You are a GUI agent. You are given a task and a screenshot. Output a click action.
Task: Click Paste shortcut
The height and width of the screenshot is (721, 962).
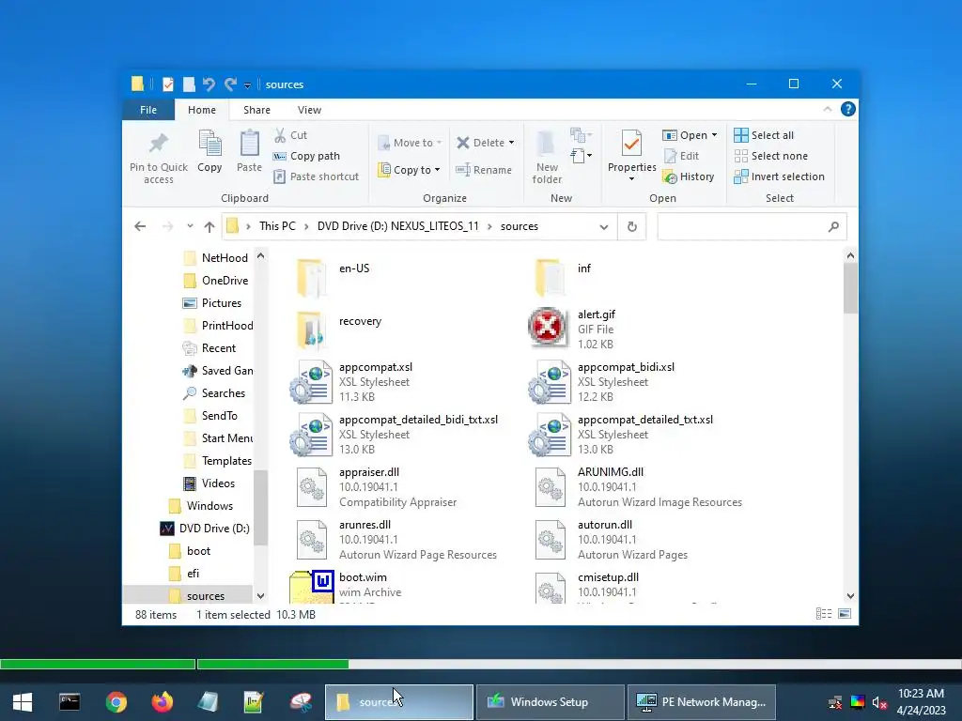[316, 176]
